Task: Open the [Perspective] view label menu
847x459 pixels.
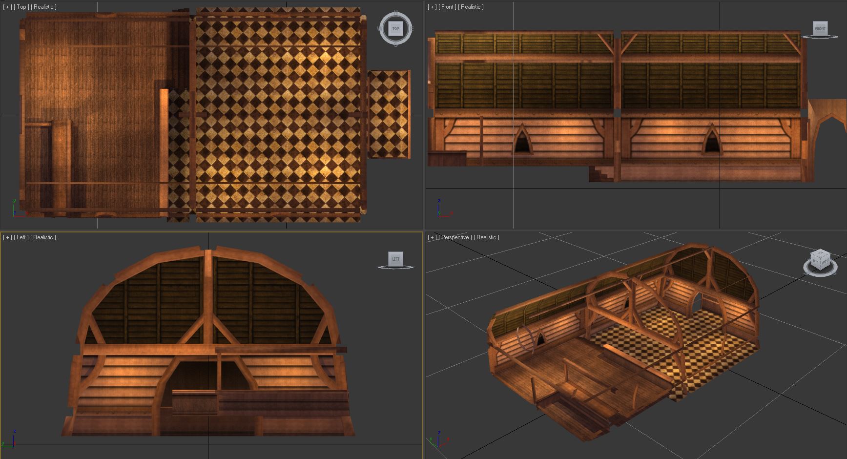Action: [x=455, y=237]
